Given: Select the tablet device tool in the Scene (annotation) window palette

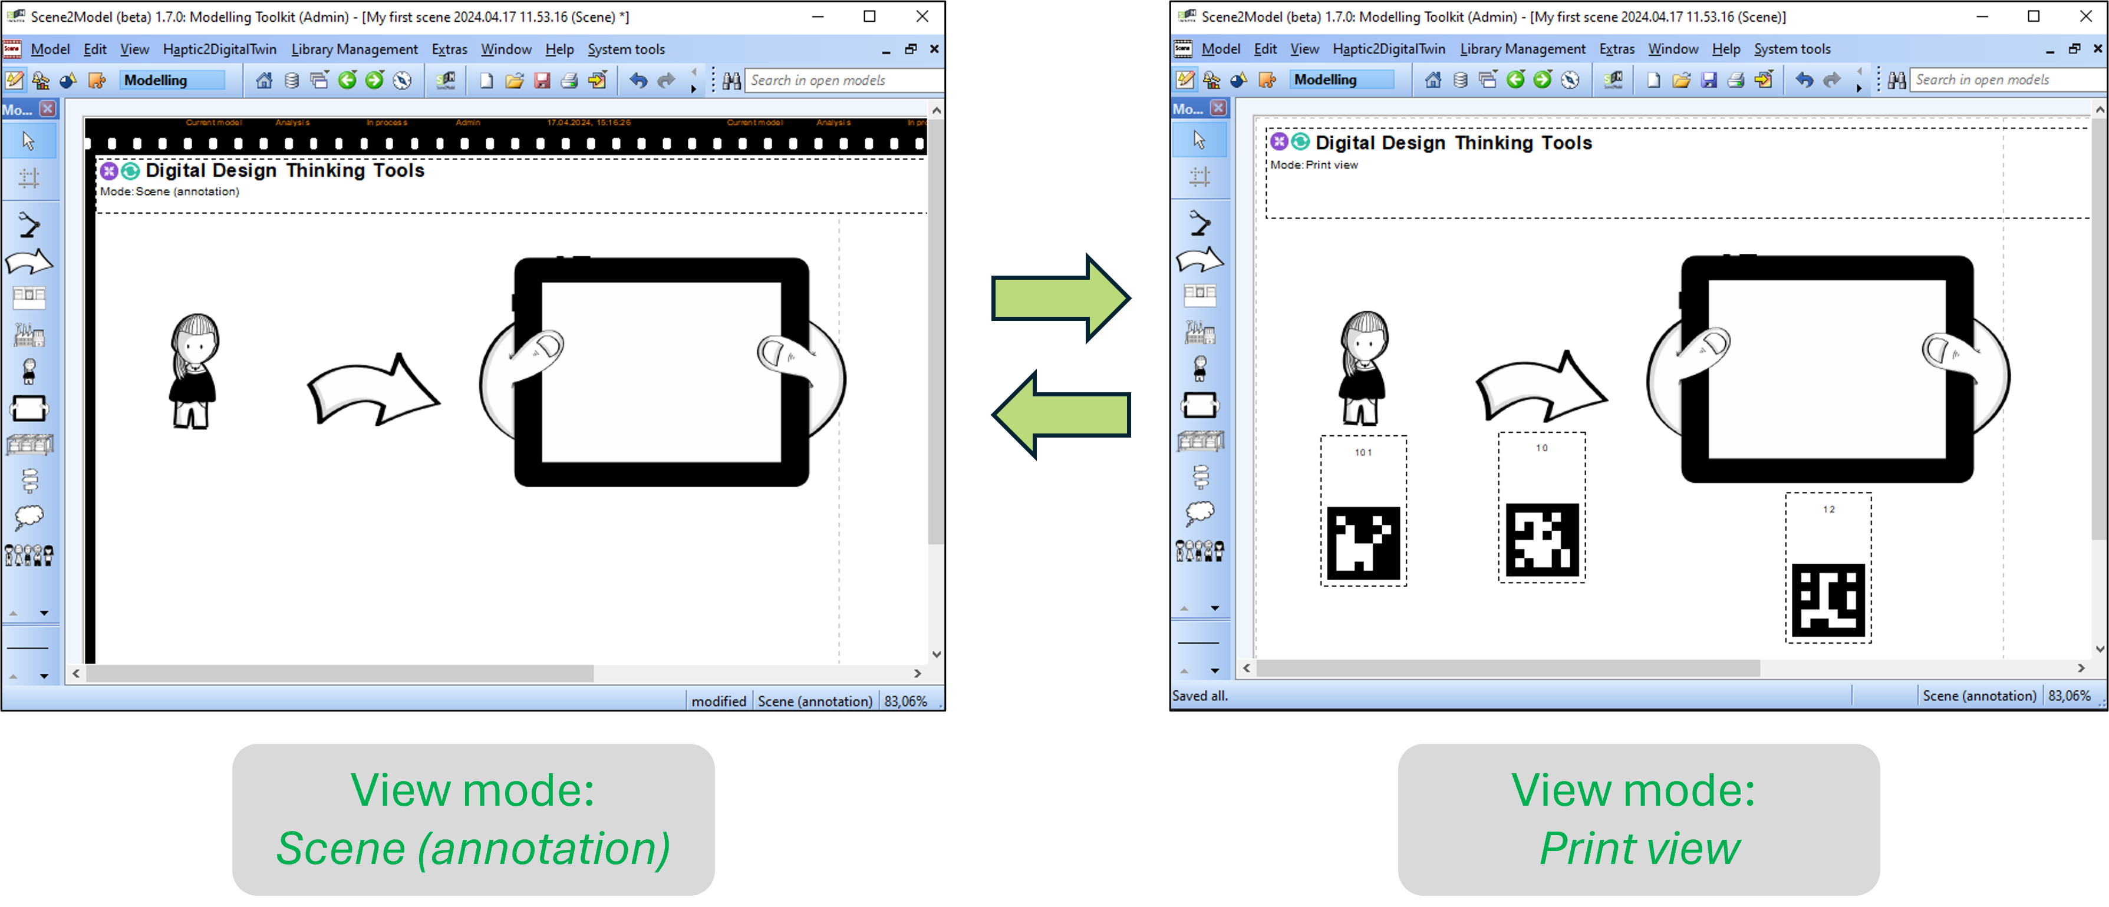Looking at the screenshot, I should pyautogui.click(x=29, y=408).
